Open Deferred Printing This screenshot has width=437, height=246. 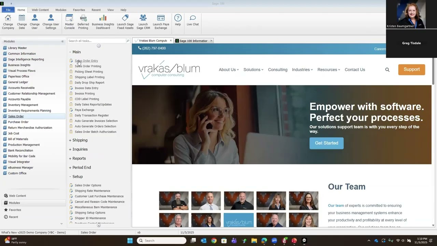(83, 22)
